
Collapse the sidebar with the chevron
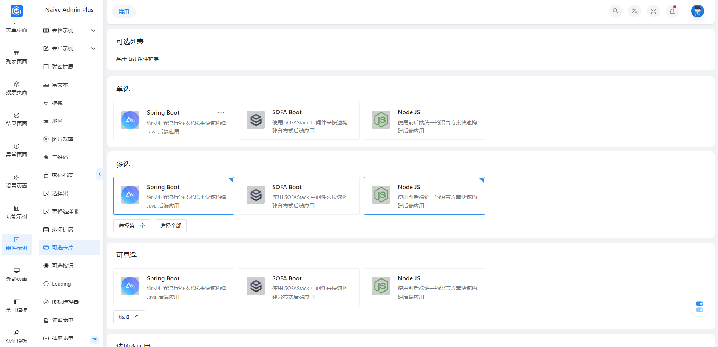(x=100, y=174)
